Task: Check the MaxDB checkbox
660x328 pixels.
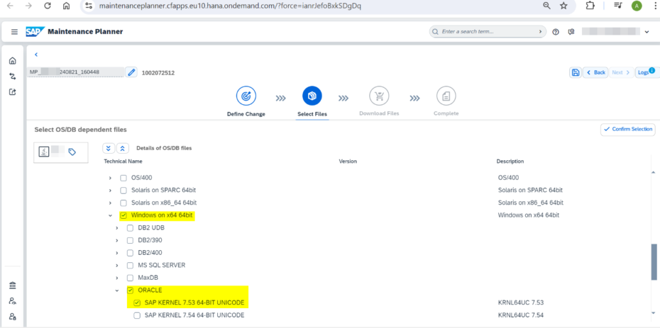Action: click(130, 278)
